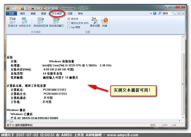Screen dimensions: 191x137
Task: Click the upload icon in quick toolbar
Action: [x=27, y=8]
